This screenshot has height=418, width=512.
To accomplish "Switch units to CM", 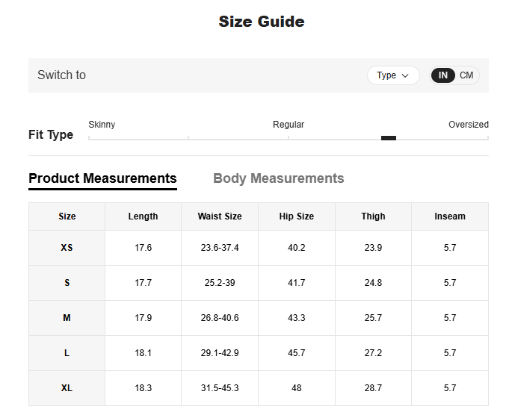I will tap(466, 75).
